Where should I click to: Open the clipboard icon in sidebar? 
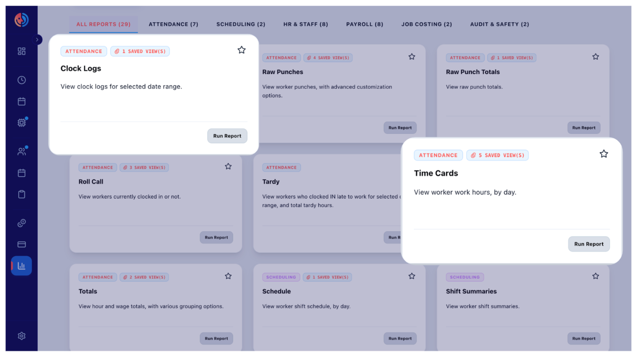[22, 194]
